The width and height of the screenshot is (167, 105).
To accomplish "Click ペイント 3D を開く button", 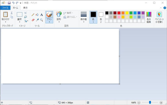I will tap(159, 17).
